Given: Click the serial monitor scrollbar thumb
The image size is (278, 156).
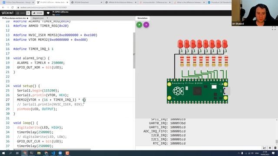Looking at the screenshot, I should pyautogui.click(x=277, y=142).
